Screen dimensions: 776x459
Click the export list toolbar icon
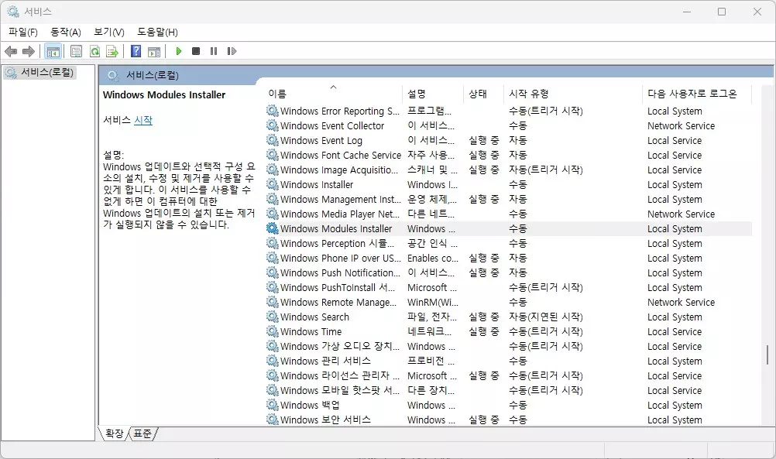(112, 51)
